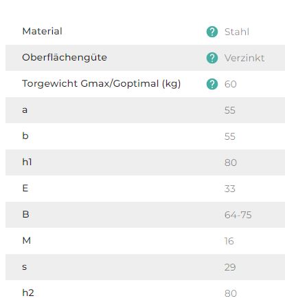Select the Material label

(42, 32)
